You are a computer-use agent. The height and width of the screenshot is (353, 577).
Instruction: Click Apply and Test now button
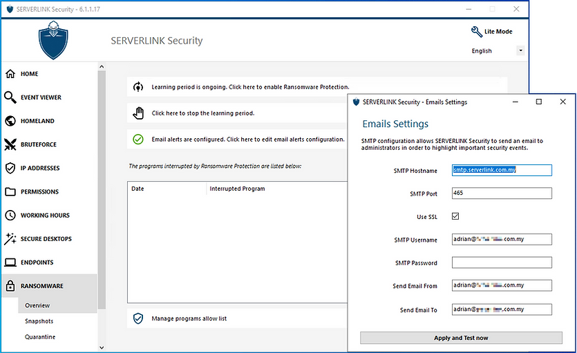coord(461,338)
